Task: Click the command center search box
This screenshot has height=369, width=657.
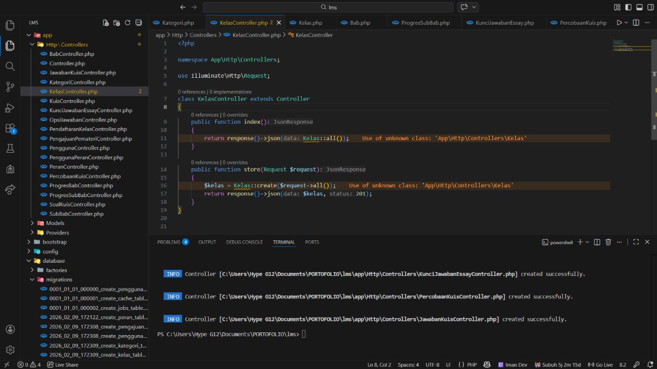Action: point(328,7)
